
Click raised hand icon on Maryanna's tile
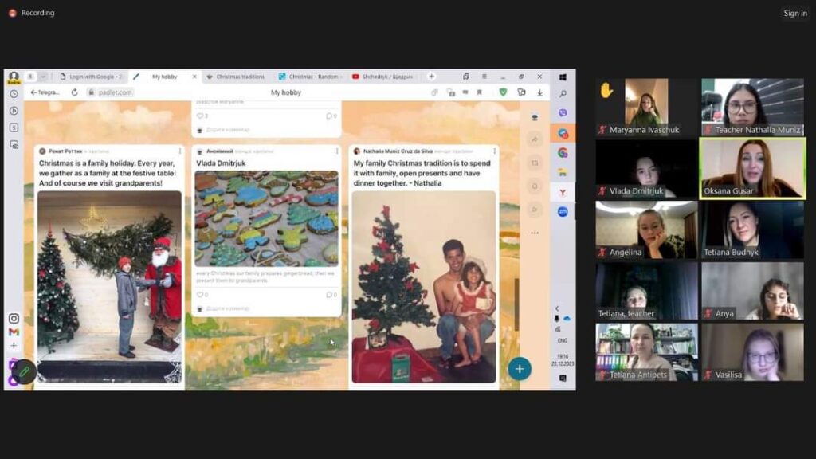[606, 91]
